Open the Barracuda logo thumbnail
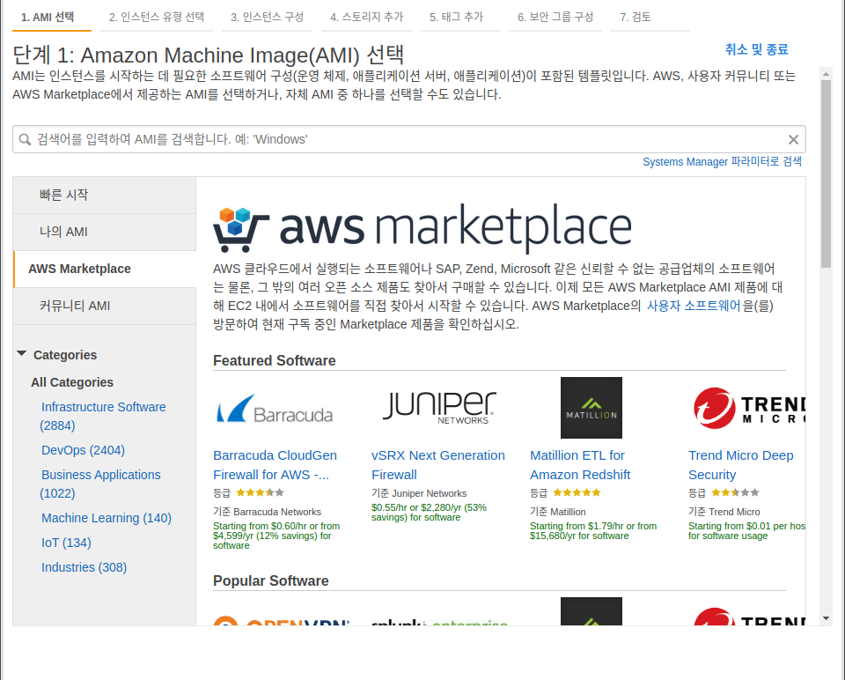This screenshot has height=680, width=845. [275, 409]
